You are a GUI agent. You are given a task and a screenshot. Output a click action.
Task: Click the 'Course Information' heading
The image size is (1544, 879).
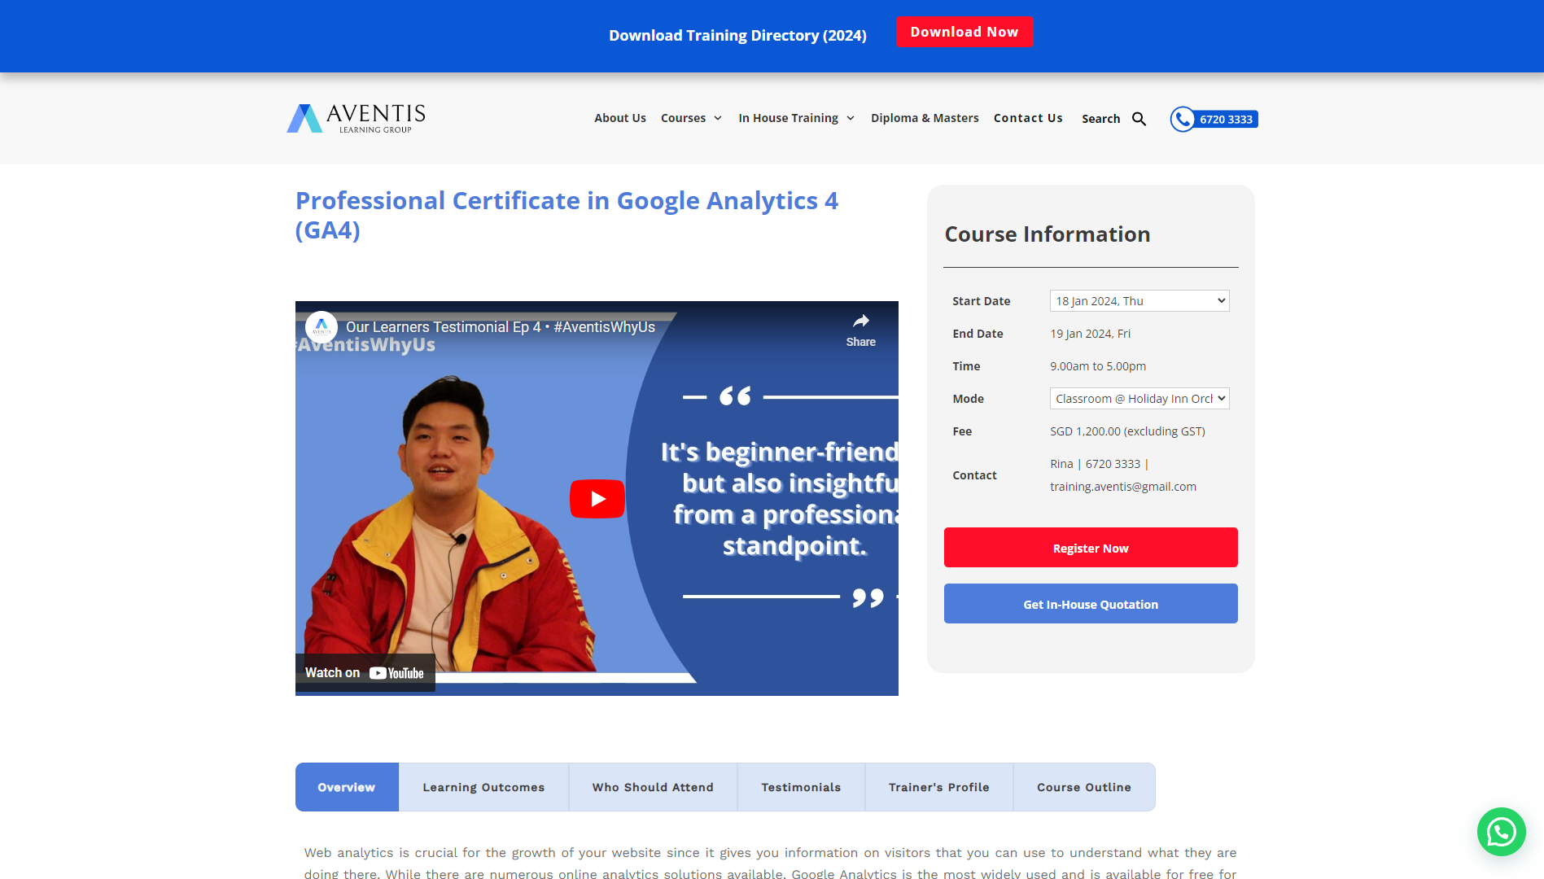coord(1047,234)
